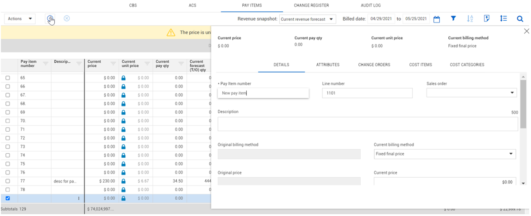Click the lock icon in row 65
Screen dimensions: 531x216
pyautogui.click(x=124, y=78)
